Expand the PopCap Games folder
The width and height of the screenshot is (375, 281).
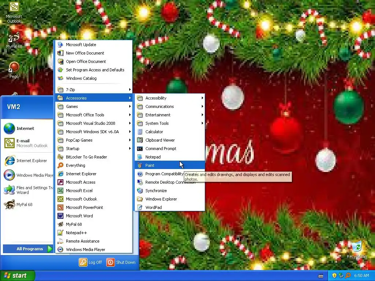(x=94, y=140)
